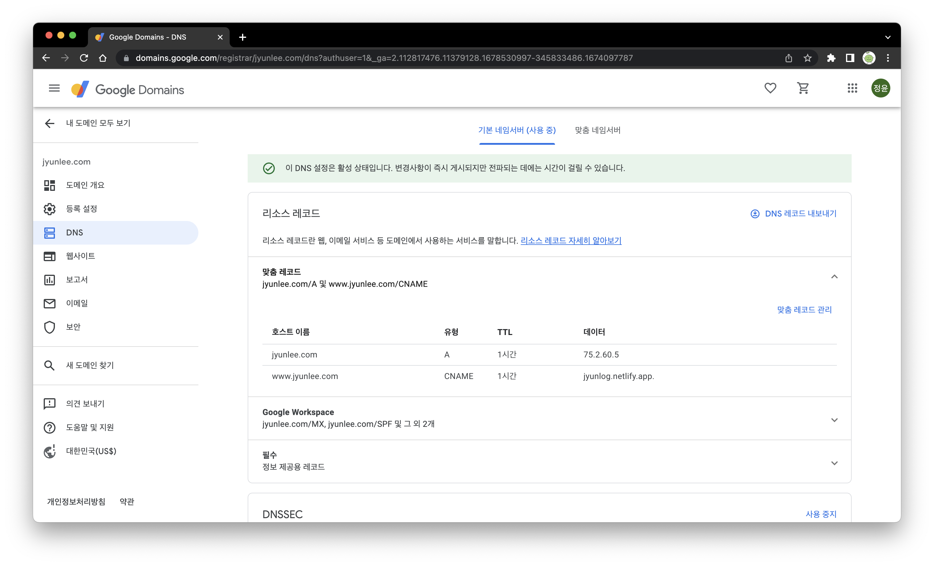
Task: Reload the page
Action: (84, 58)
